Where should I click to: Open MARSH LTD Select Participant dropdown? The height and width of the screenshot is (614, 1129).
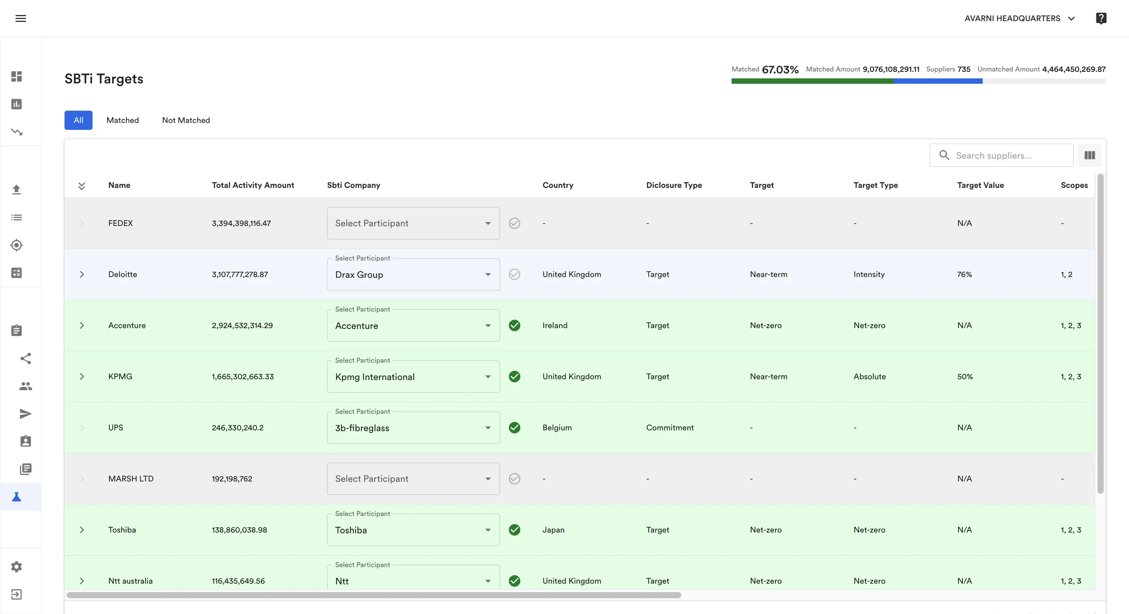click(x=413, y=479)
